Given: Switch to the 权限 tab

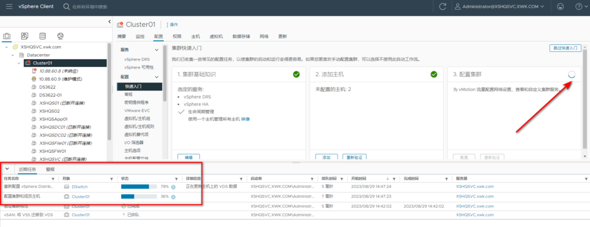Looking at the screenshot, I should (177, 36).
